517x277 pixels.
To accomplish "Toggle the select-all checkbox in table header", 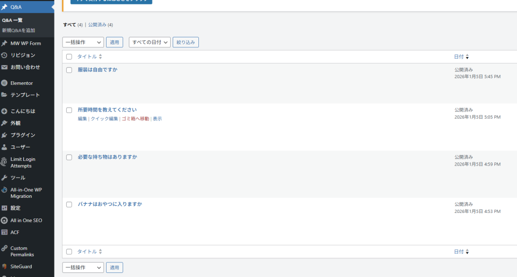I will tap(69, 57).
